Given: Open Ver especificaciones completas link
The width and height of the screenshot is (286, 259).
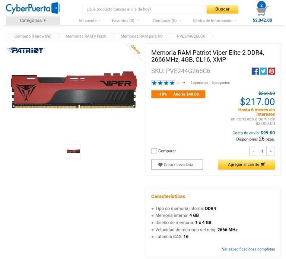Looking at the screenshot, I should click(x=248, y=249).
